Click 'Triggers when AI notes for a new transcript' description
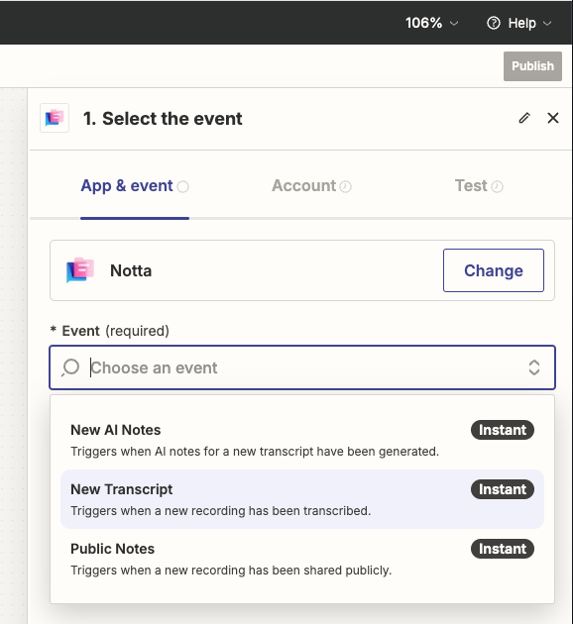This screenshot has height=624, width=573. pos(255,452)
